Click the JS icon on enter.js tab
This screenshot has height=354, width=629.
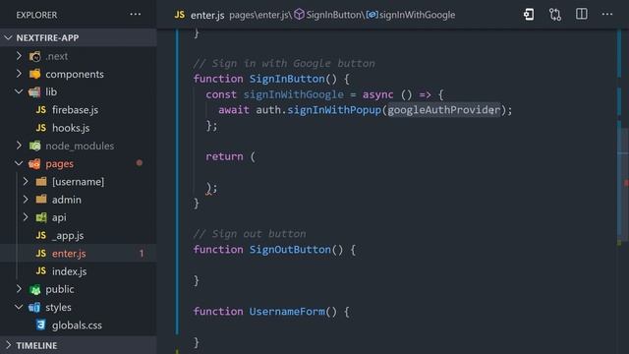point(180,15)
